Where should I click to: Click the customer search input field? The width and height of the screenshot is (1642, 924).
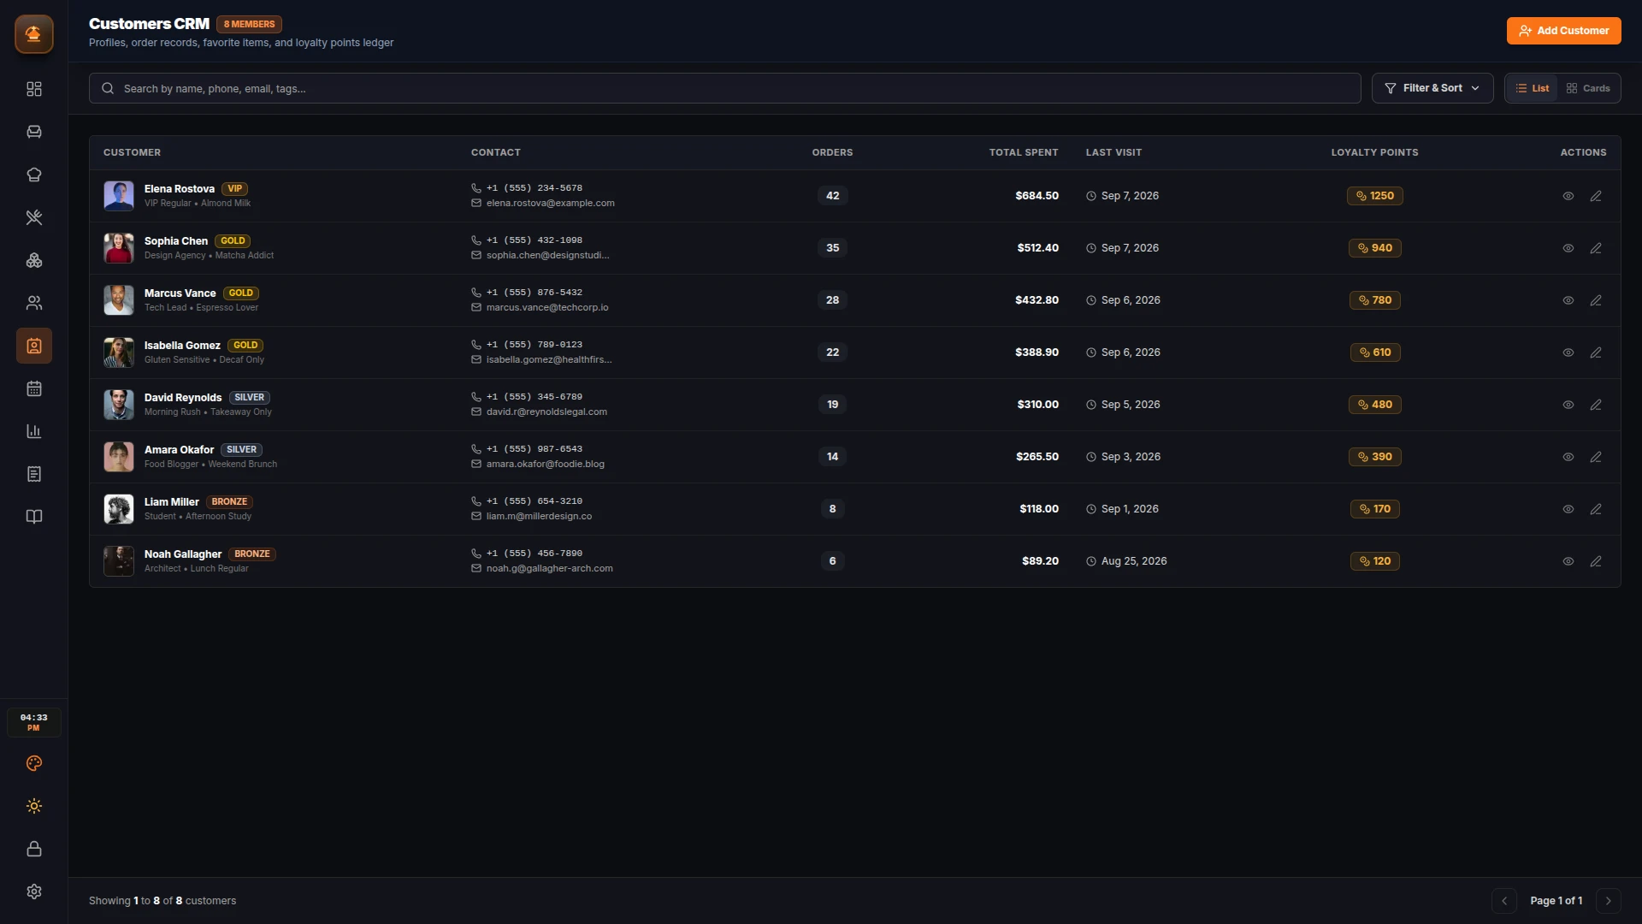(x=725, y=88)
